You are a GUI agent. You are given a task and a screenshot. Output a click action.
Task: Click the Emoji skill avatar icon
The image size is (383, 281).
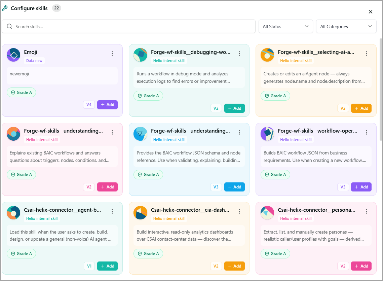click(x=13, y=55)
